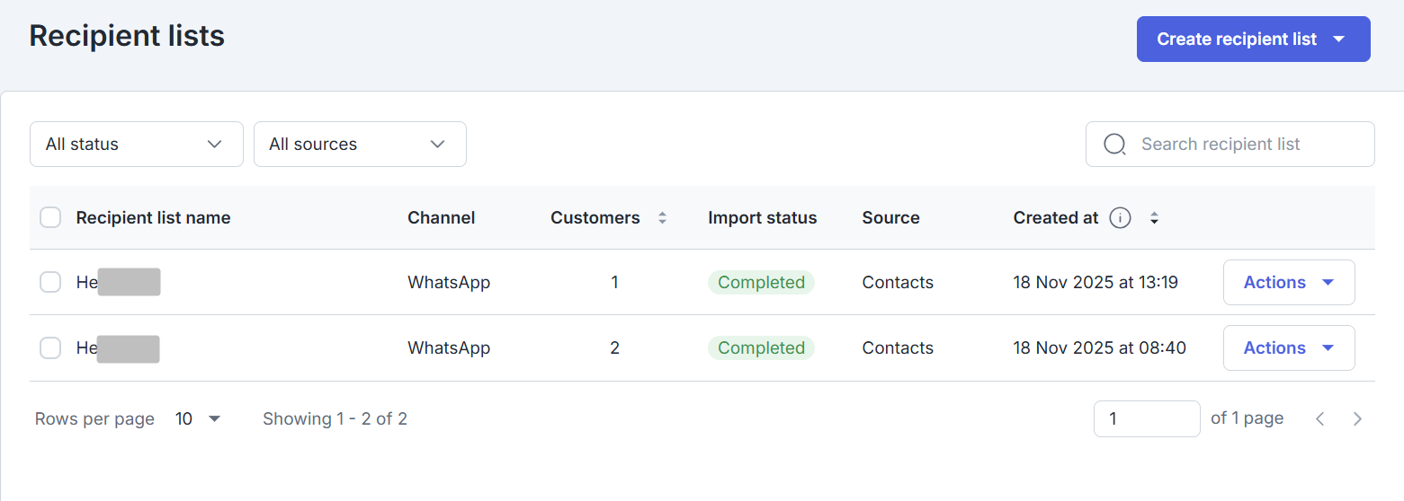This screenshot has width=1404, height=501.
Task: Click the Customers column label
Action: coord(595,217)
